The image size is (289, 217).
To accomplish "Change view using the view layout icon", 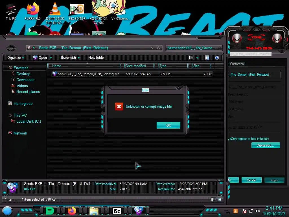I will 191,58.
